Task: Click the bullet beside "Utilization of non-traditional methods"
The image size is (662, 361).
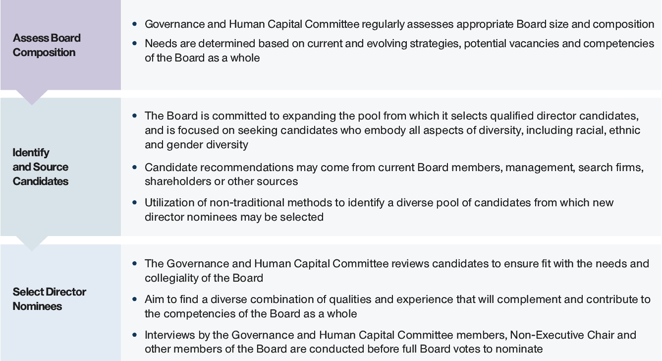Action: coord(135,203)
